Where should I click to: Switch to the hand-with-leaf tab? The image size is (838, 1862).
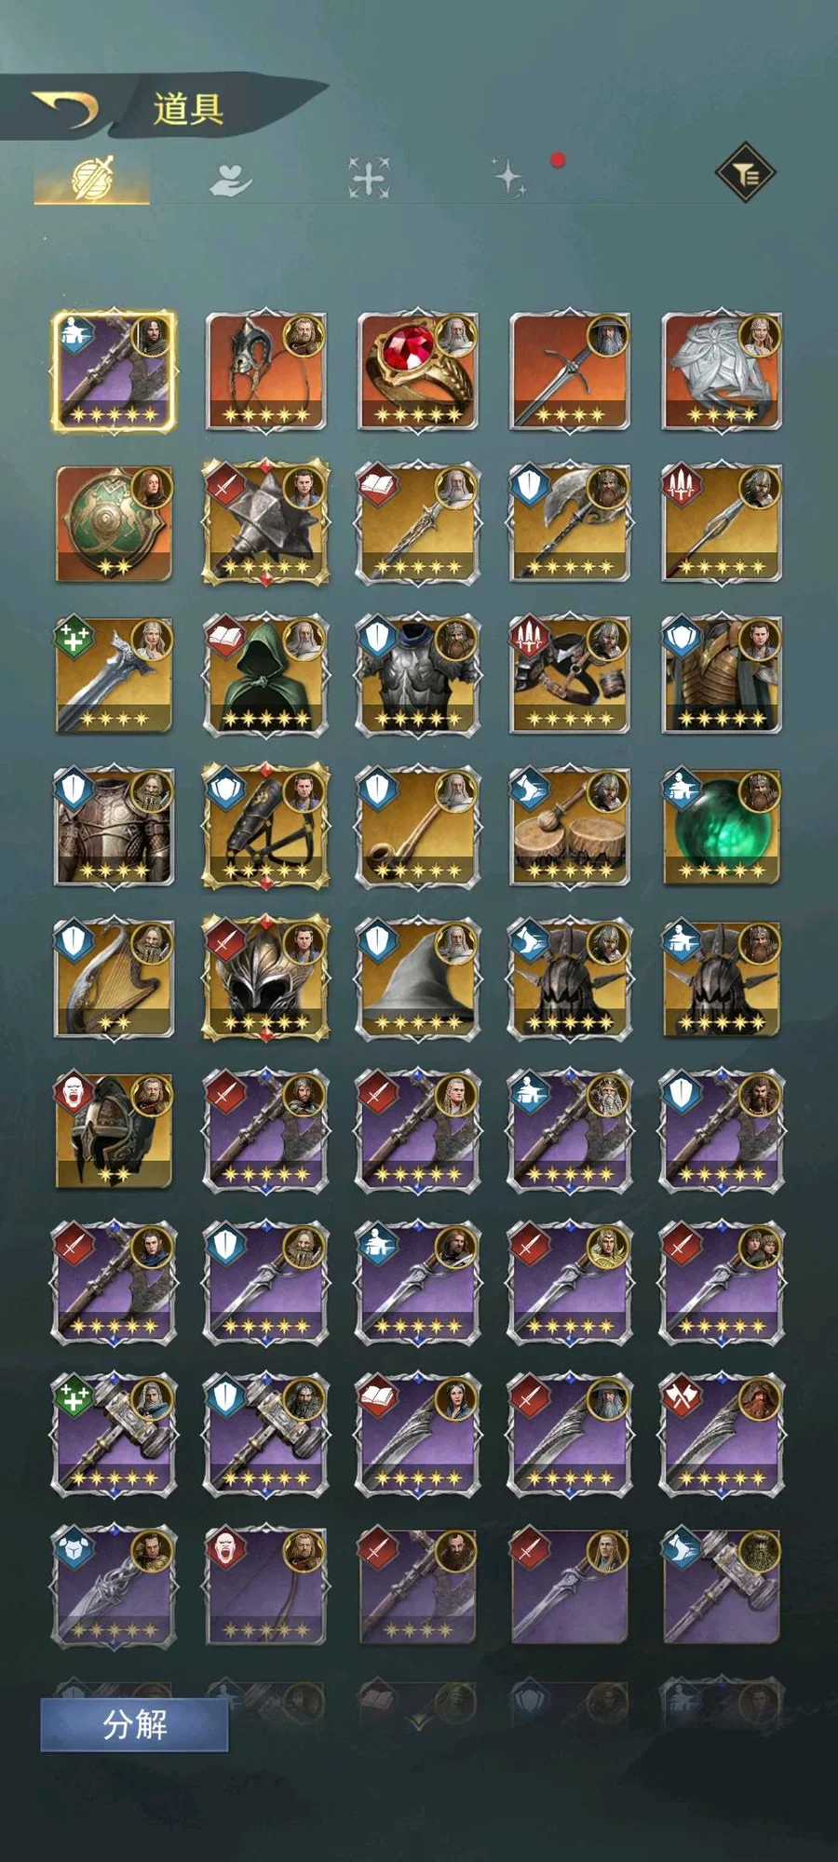point(230,179)
